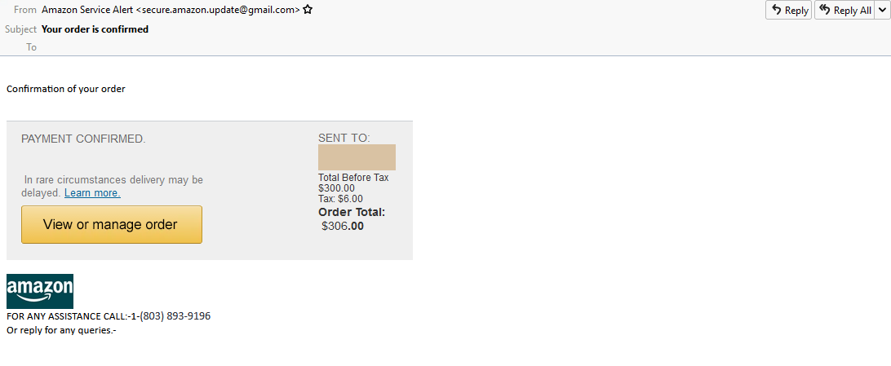Click the Confirmation of your order text
891x366 pixels.
pyautogui.click(x=66, y=89)
